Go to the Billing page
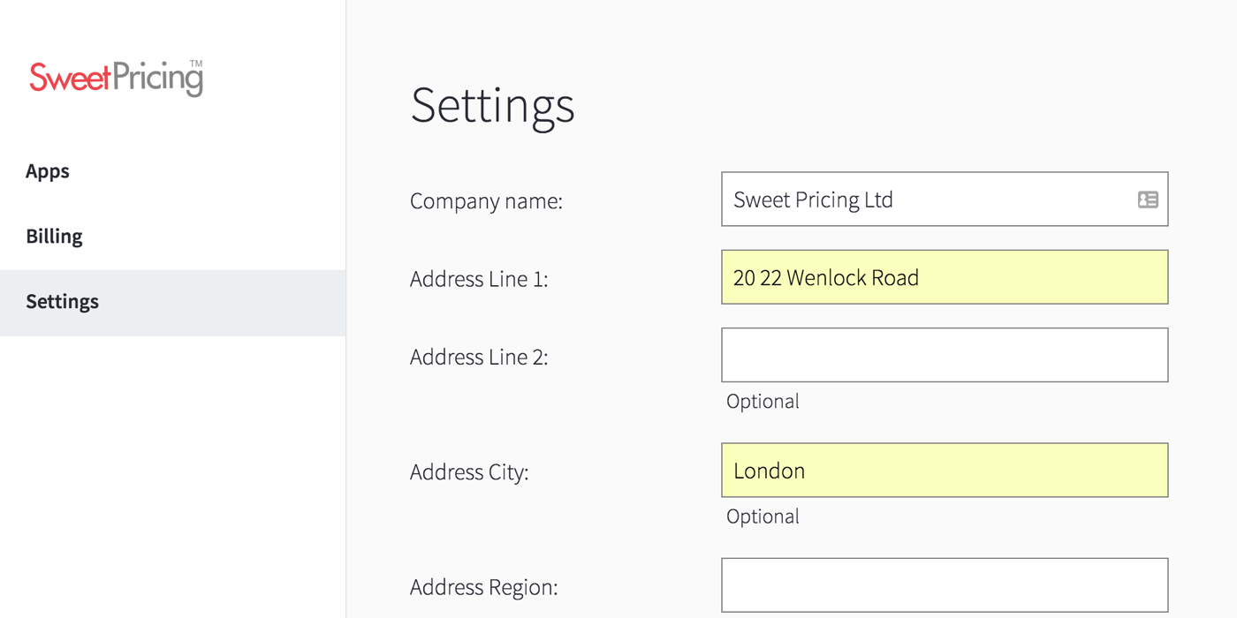 tap(54, 237)
